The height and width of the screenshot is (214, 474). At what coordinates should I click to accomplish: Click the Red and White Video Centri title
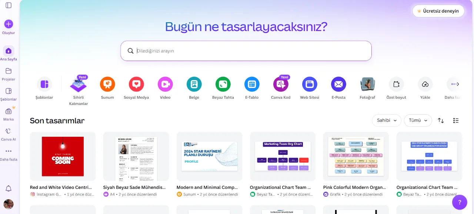tap(61, 187)
